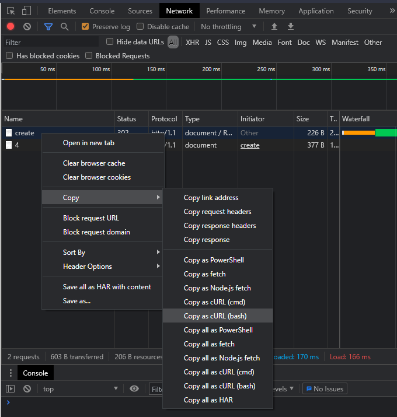Choose Copy request headers
Viewport: 397px width, 417px height.
[218, 212]
